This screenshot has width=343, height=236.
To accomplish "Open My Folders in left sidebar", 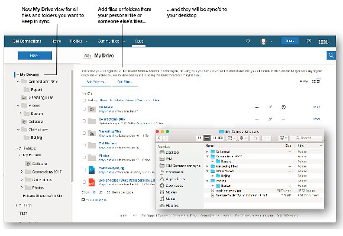I will click(32, 155).
